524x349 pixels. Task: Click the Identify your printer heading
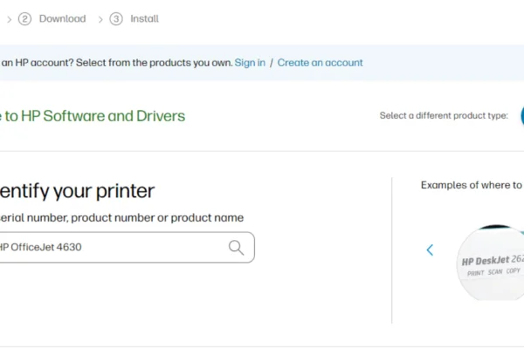[x=77, y=191]
